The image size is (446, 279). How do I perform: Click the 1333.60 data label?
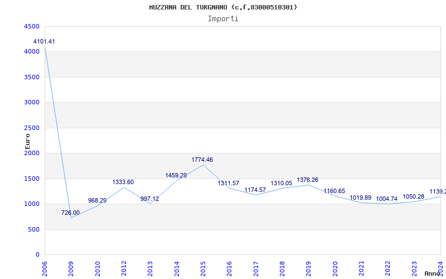coord(123,182)
